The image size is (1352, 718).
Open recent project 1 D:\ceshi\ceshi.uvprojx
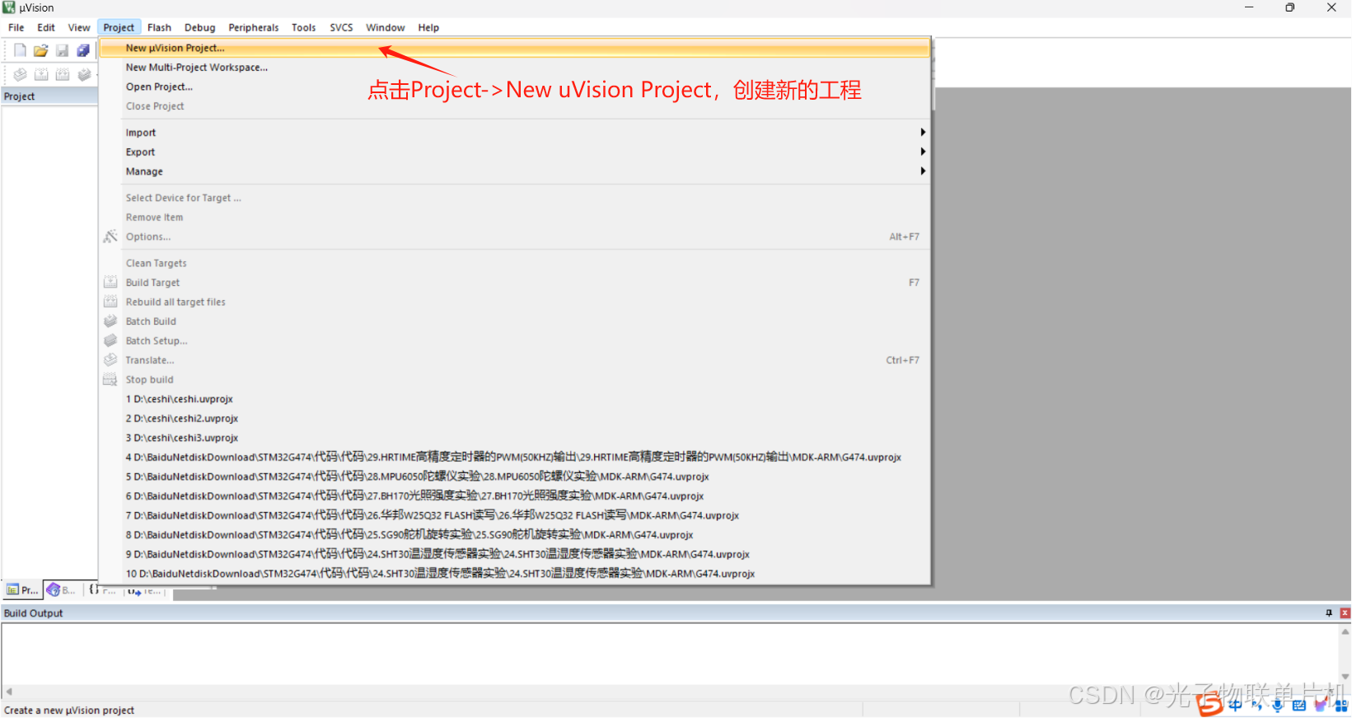coord(515,399)
